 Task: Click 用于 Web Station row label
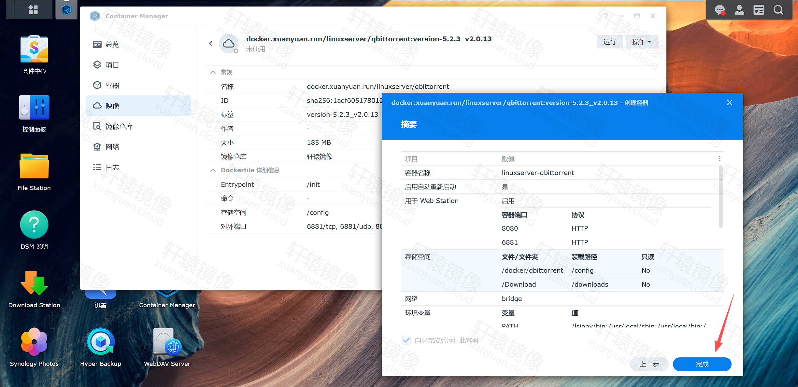tap(432, 201)
